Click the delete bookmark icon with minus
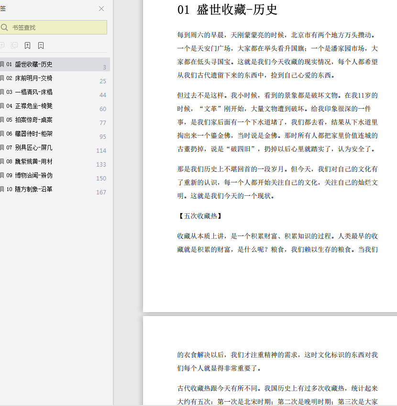Screen dimensions: 397x406 point(41,45)
